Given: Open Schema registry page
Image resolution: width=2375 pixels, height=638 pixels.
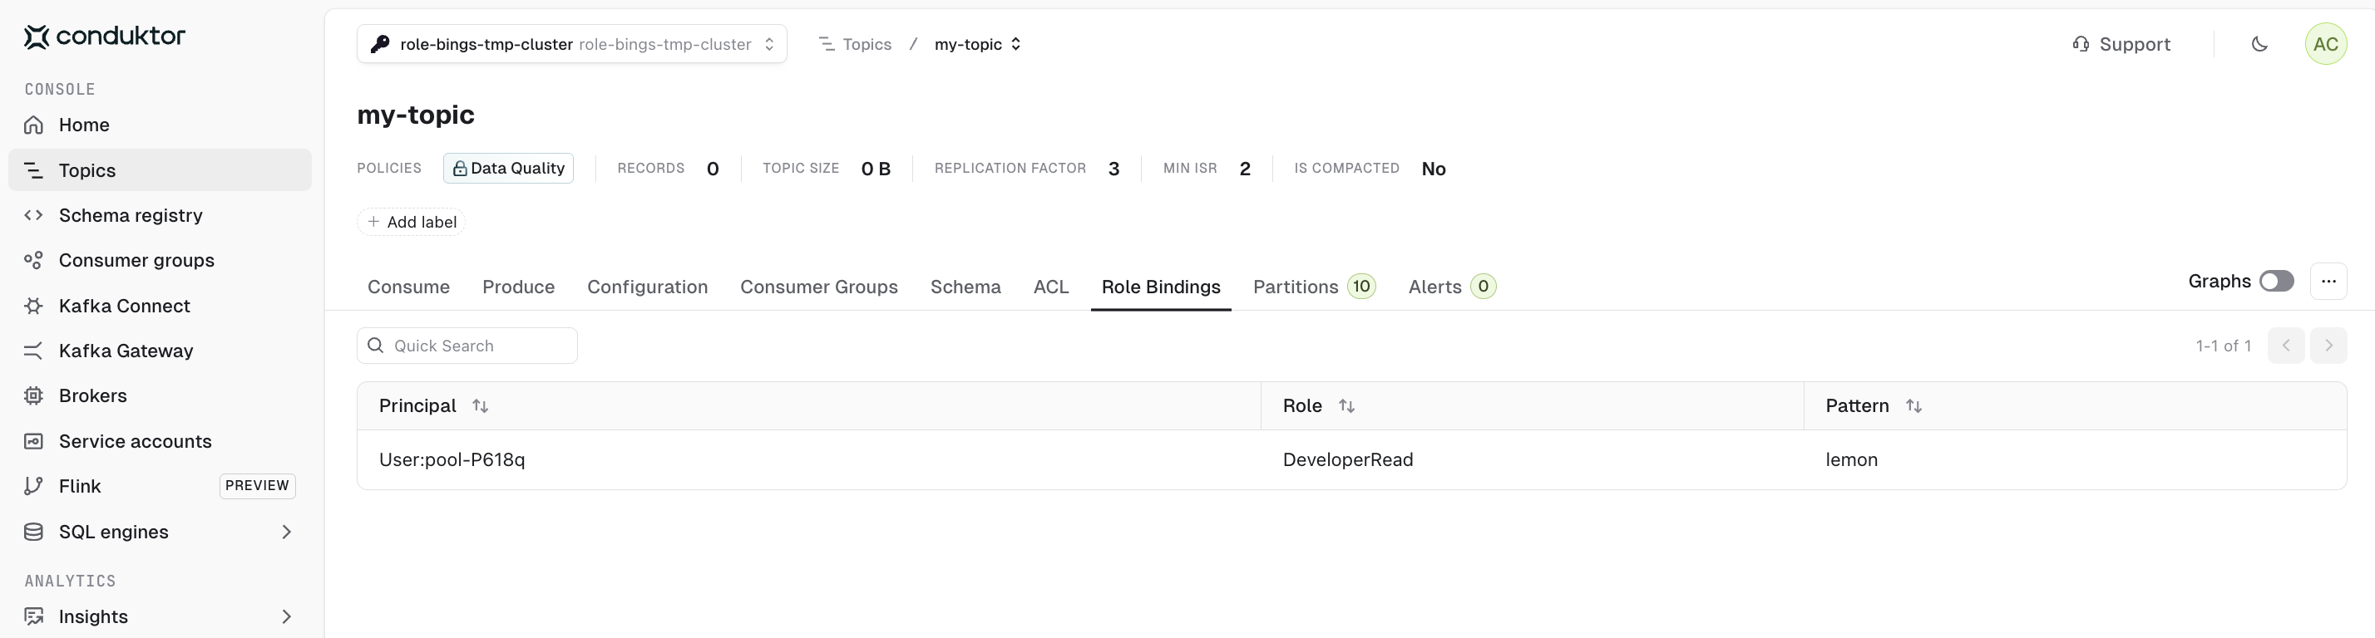Looking at the screenshot, I should pyautogui.click(x=160, y=215).
